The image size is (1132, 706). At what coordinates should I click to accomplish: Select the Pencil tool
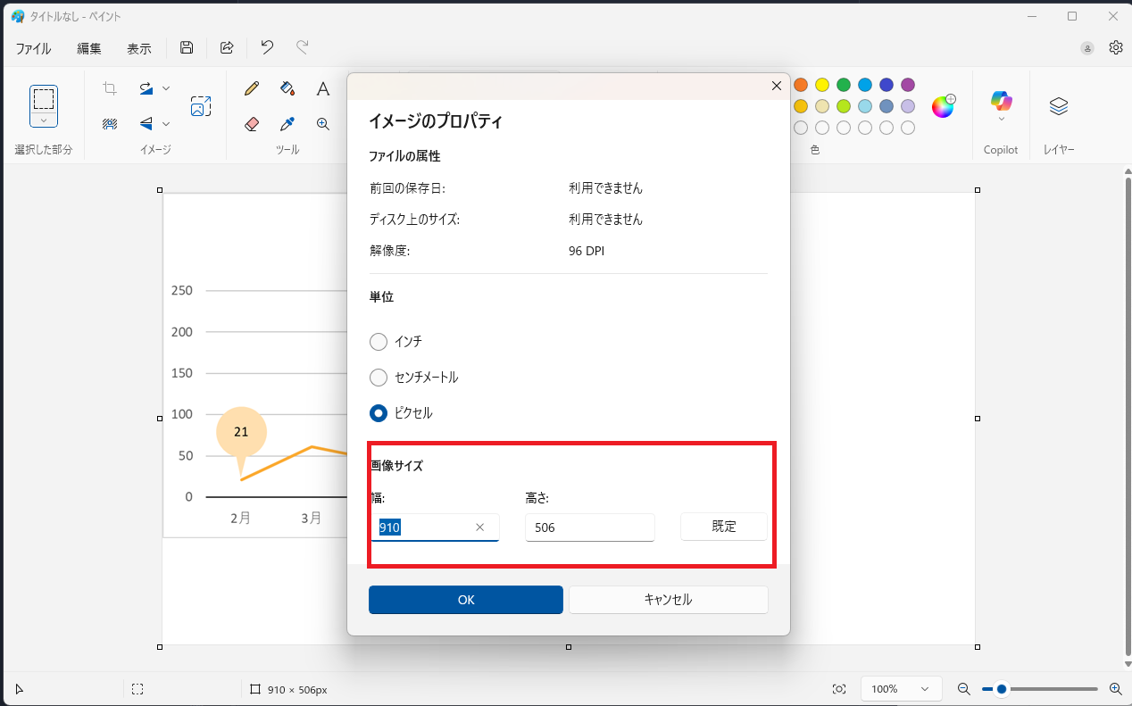(x=252, y=88)
